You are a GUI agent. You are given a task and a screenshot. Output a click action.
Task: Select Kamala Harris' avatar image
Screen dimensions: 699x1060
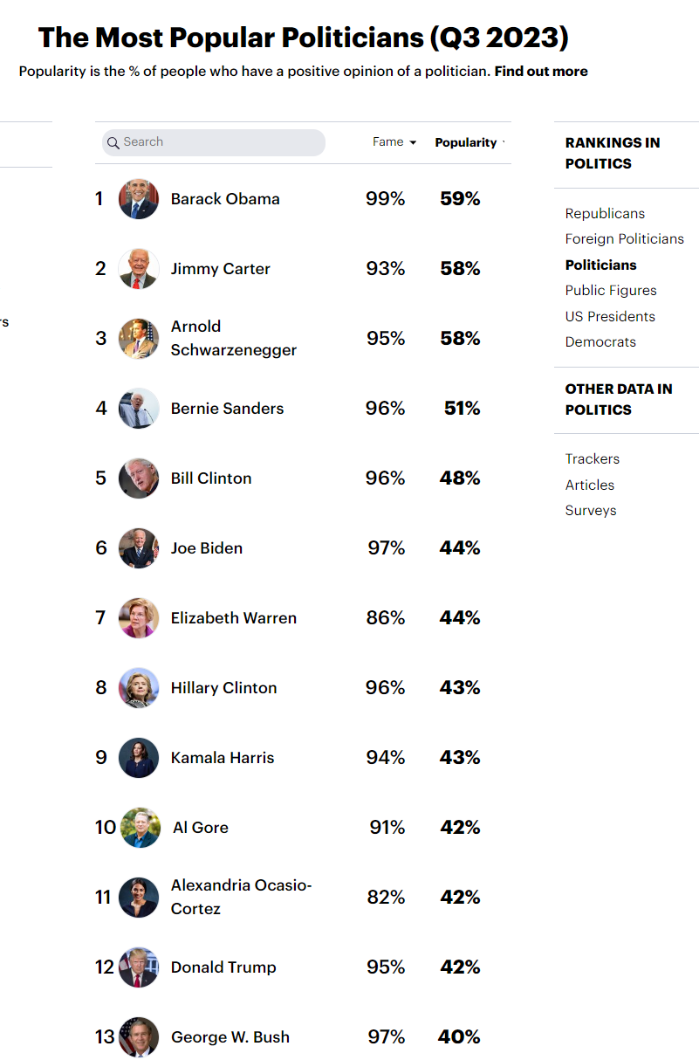139,758
